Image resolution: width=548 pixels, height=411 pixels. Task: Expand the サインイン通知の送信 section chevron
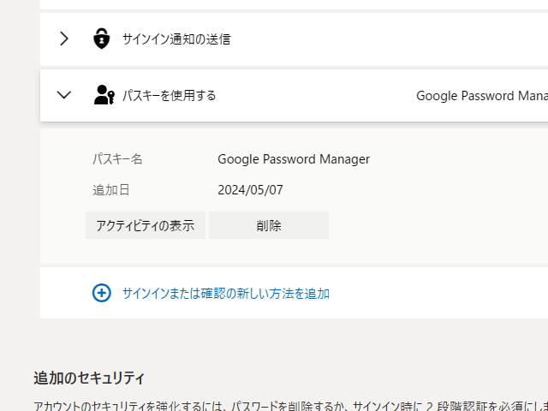64,39
